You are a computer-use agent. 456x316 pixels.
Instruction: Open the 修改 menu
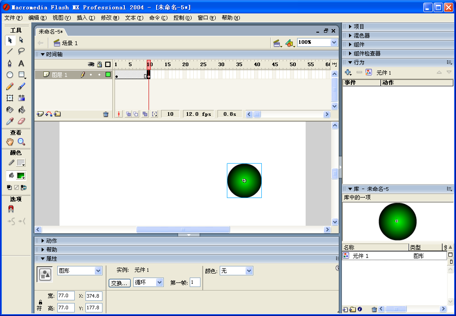[110, 18]
